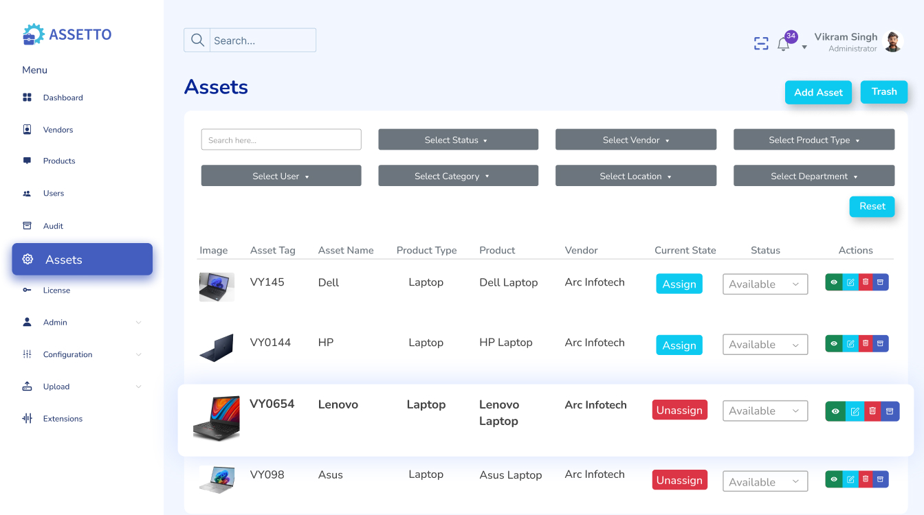Open the Vendors menu item

coord(58,130)
